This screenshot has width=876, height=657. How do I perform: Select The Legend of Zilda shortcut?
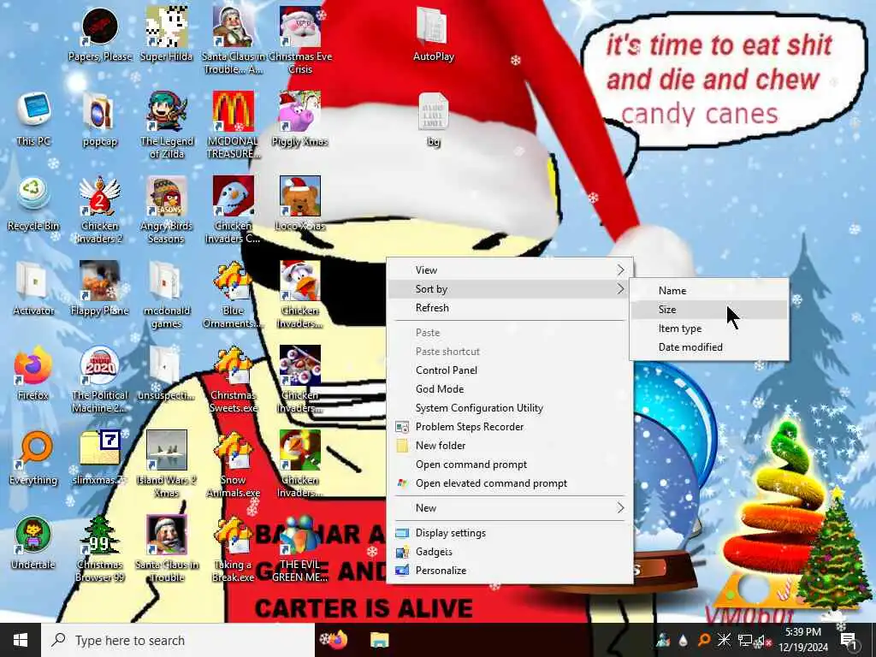[x=167, y=125]
